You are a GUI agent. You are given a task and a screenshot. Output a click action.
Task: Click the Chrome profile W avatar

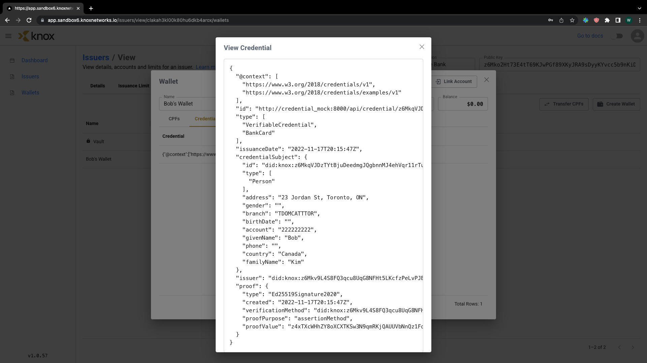[x=628, y=20]
